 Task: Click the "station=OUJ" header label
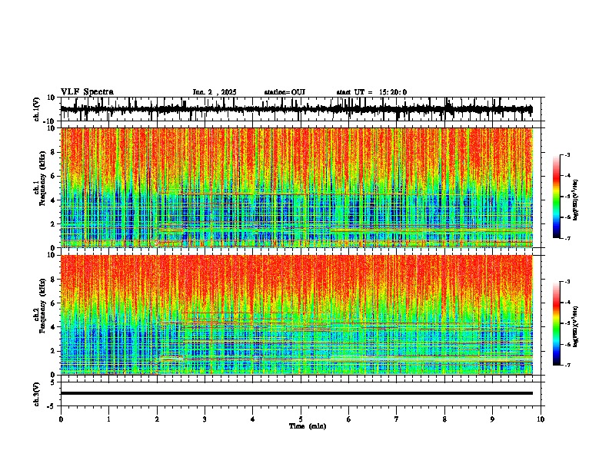(285, 92)
